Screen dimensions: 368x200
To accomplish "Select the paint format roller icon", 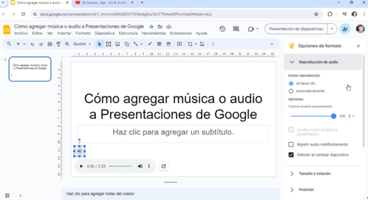I will (58, 44).
